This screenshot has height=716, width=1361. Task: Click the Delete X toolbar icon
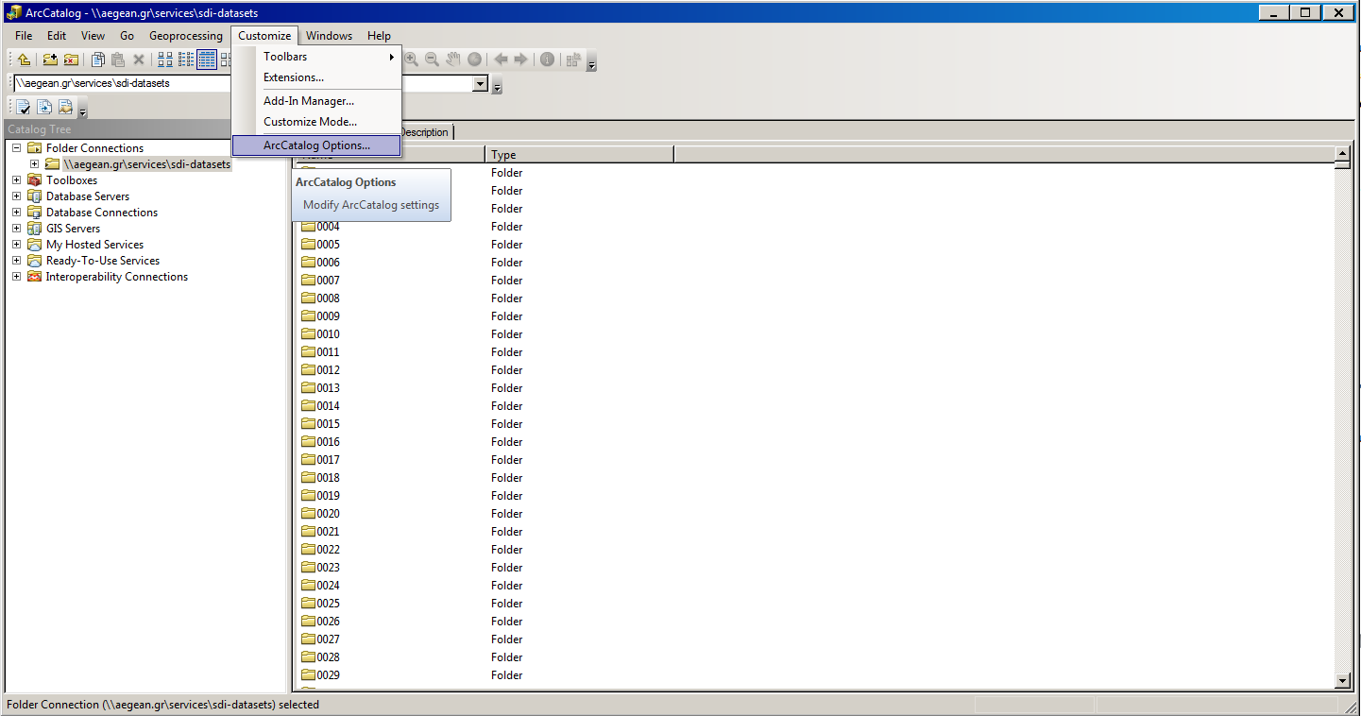point(139,60)
